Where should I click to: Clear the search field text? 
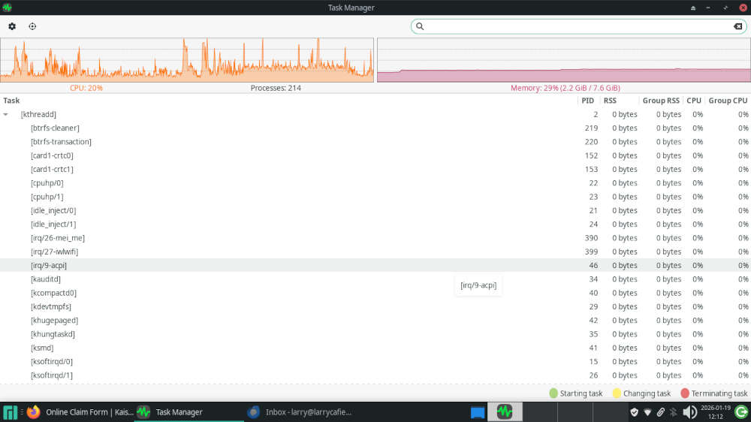coord(737,26)
